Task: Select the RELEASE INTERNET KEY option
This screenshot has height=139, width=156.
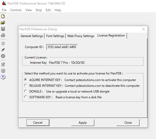Action: point(26,85)
